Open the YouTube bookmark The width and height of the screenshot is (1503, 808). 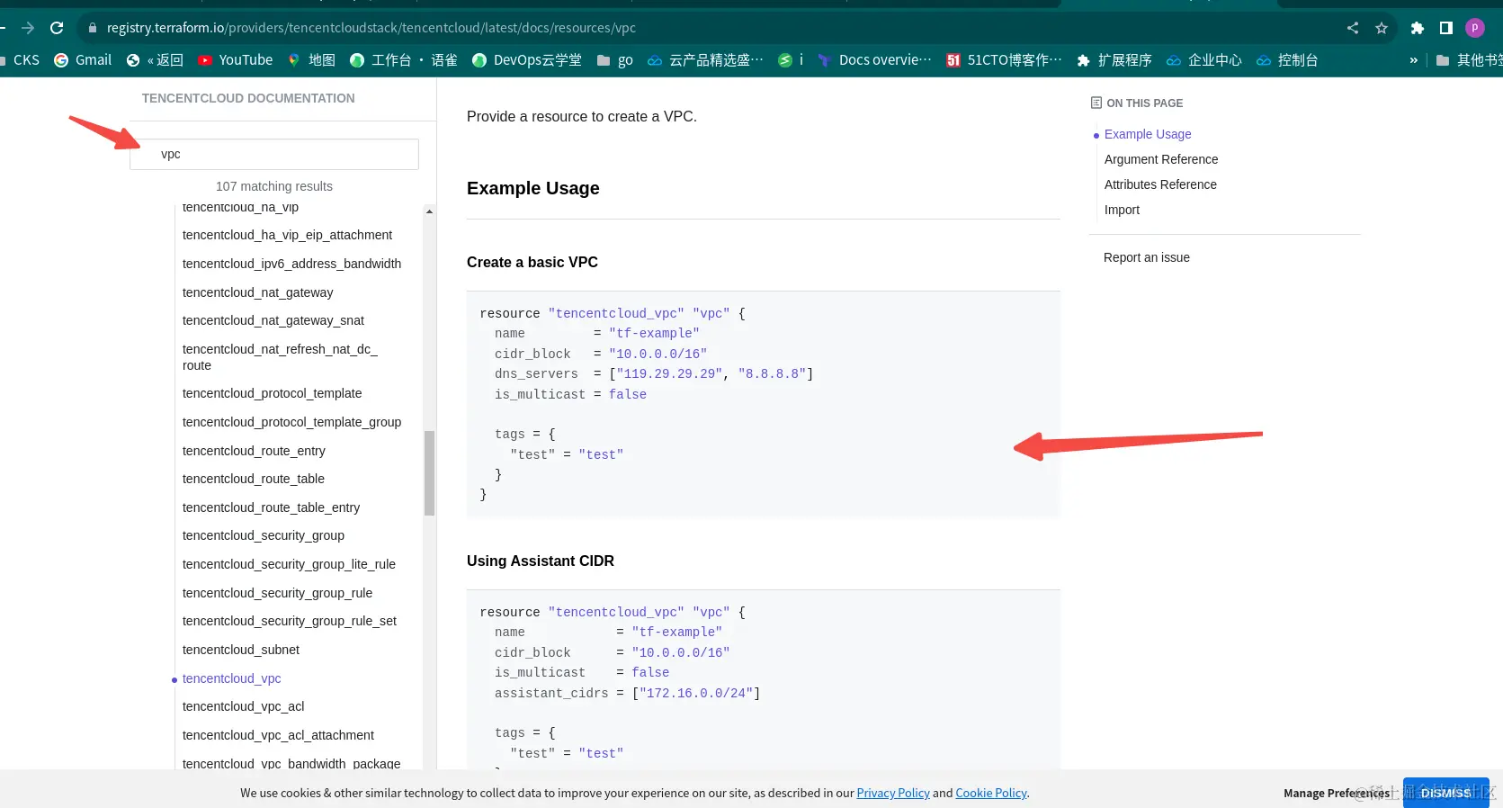coord(235,60)
